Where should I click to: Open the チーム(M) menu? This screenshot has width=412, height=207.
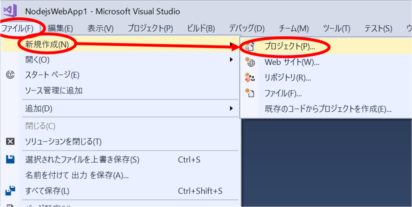coord(294,29)
